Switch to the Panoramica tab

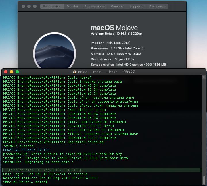pos(52,6)
